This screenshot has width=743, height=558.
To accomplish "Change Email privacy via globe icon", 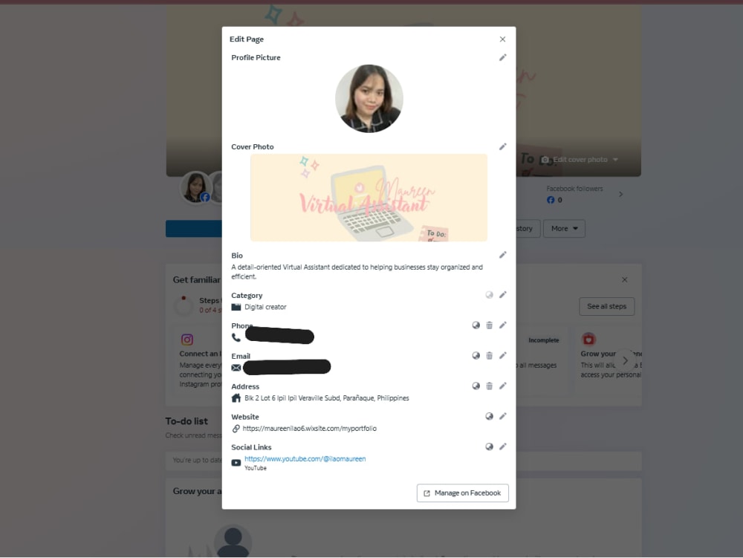I will (476, 355).
